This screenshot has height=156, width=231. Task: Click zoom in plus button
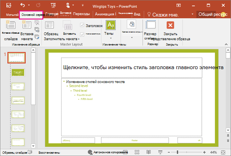204,152
